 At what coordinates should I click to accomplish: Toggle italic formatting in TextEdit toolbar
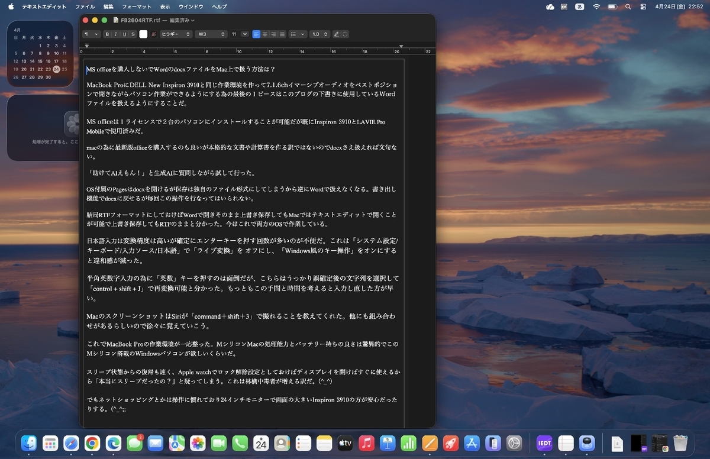point(115,34)
